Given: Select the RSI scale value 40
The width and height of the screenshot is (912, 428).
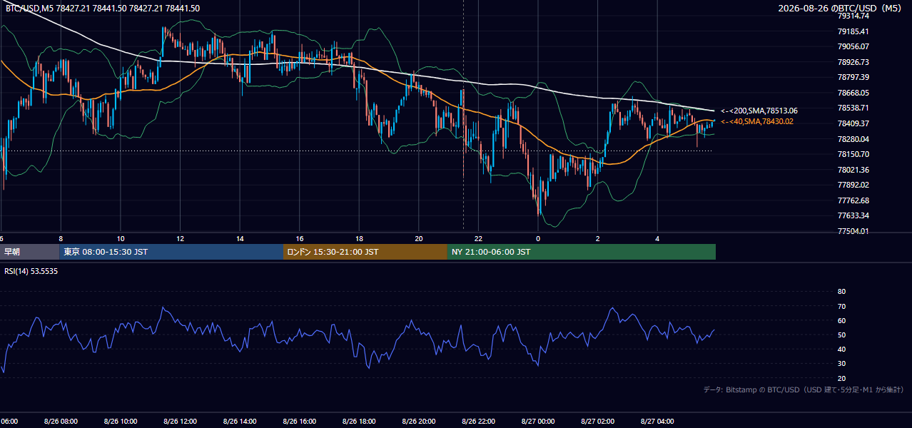Looking at the screenshot, I should pyautogui.click(x=841, y=349).
